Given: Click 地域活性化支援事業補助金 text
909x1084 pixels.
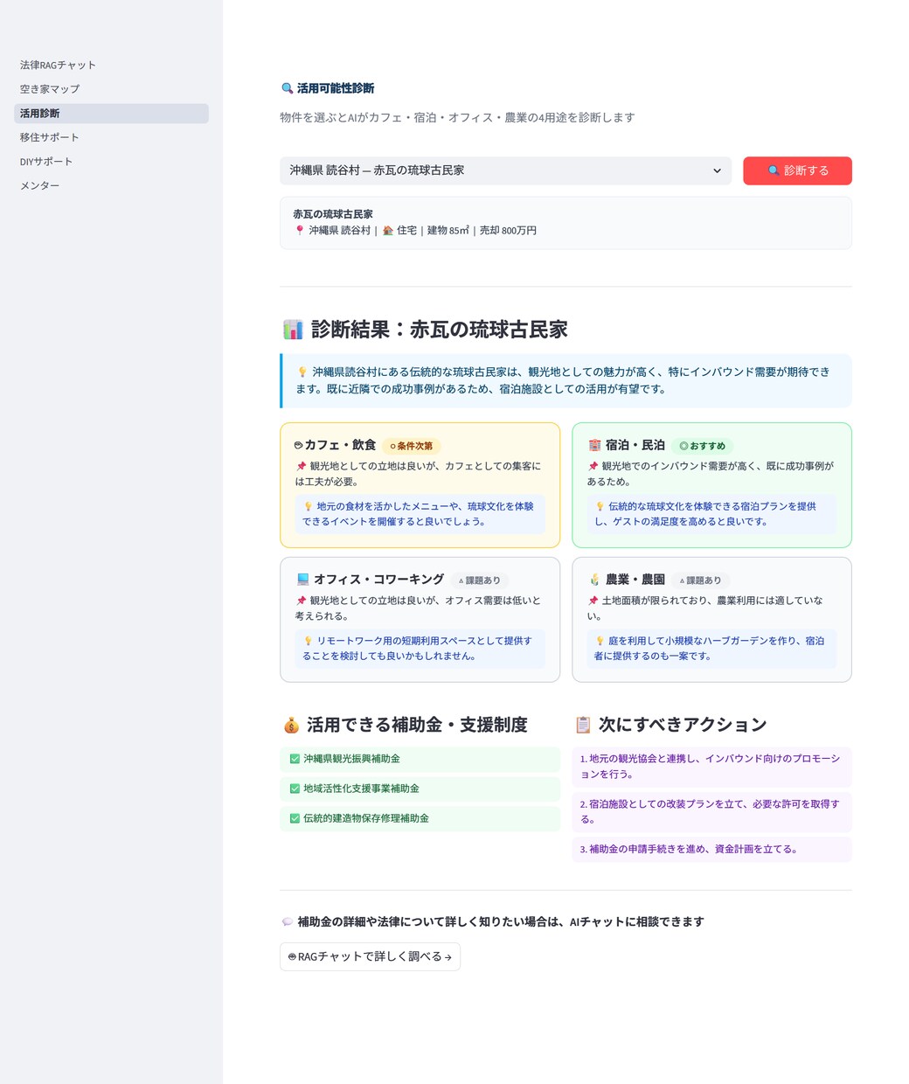Looking at the screenshot, I should (x=361, y=789).
